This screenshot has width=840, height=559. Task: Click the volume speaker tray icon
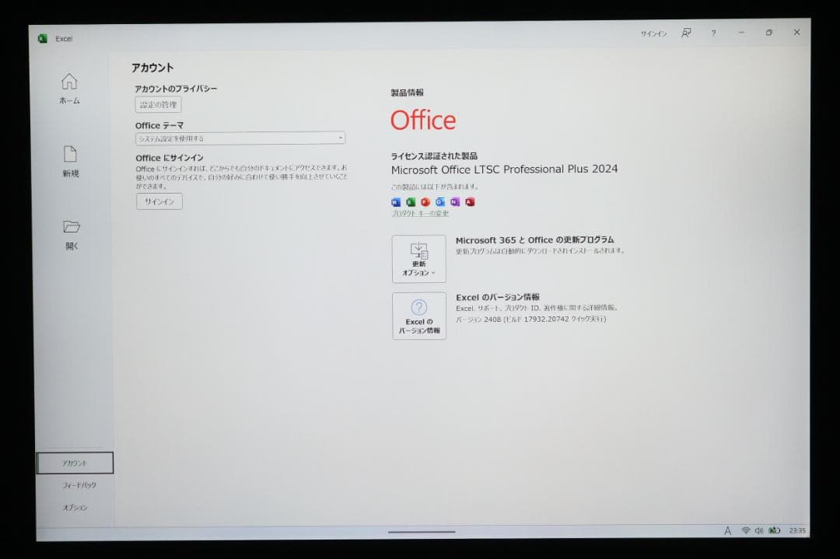[x=758, y=530]
